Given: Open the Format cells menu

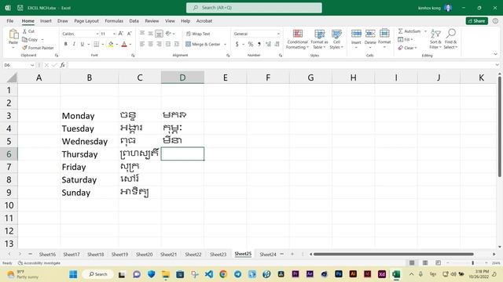Looking at the screenshot, I should point(384,39).
